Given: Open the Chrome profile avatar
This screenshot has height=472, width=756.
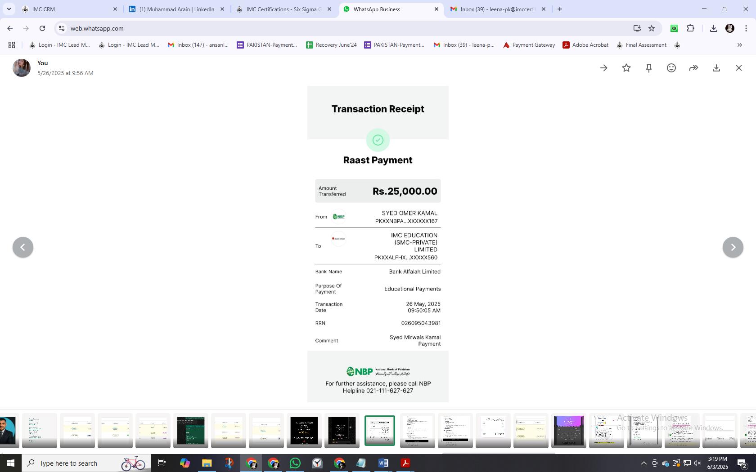Looking at the screenshot, I should 730,28.
